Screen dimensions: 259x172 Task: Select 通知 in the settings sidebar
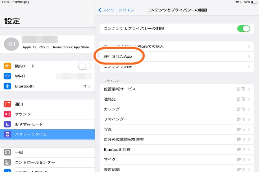point(47,104)
